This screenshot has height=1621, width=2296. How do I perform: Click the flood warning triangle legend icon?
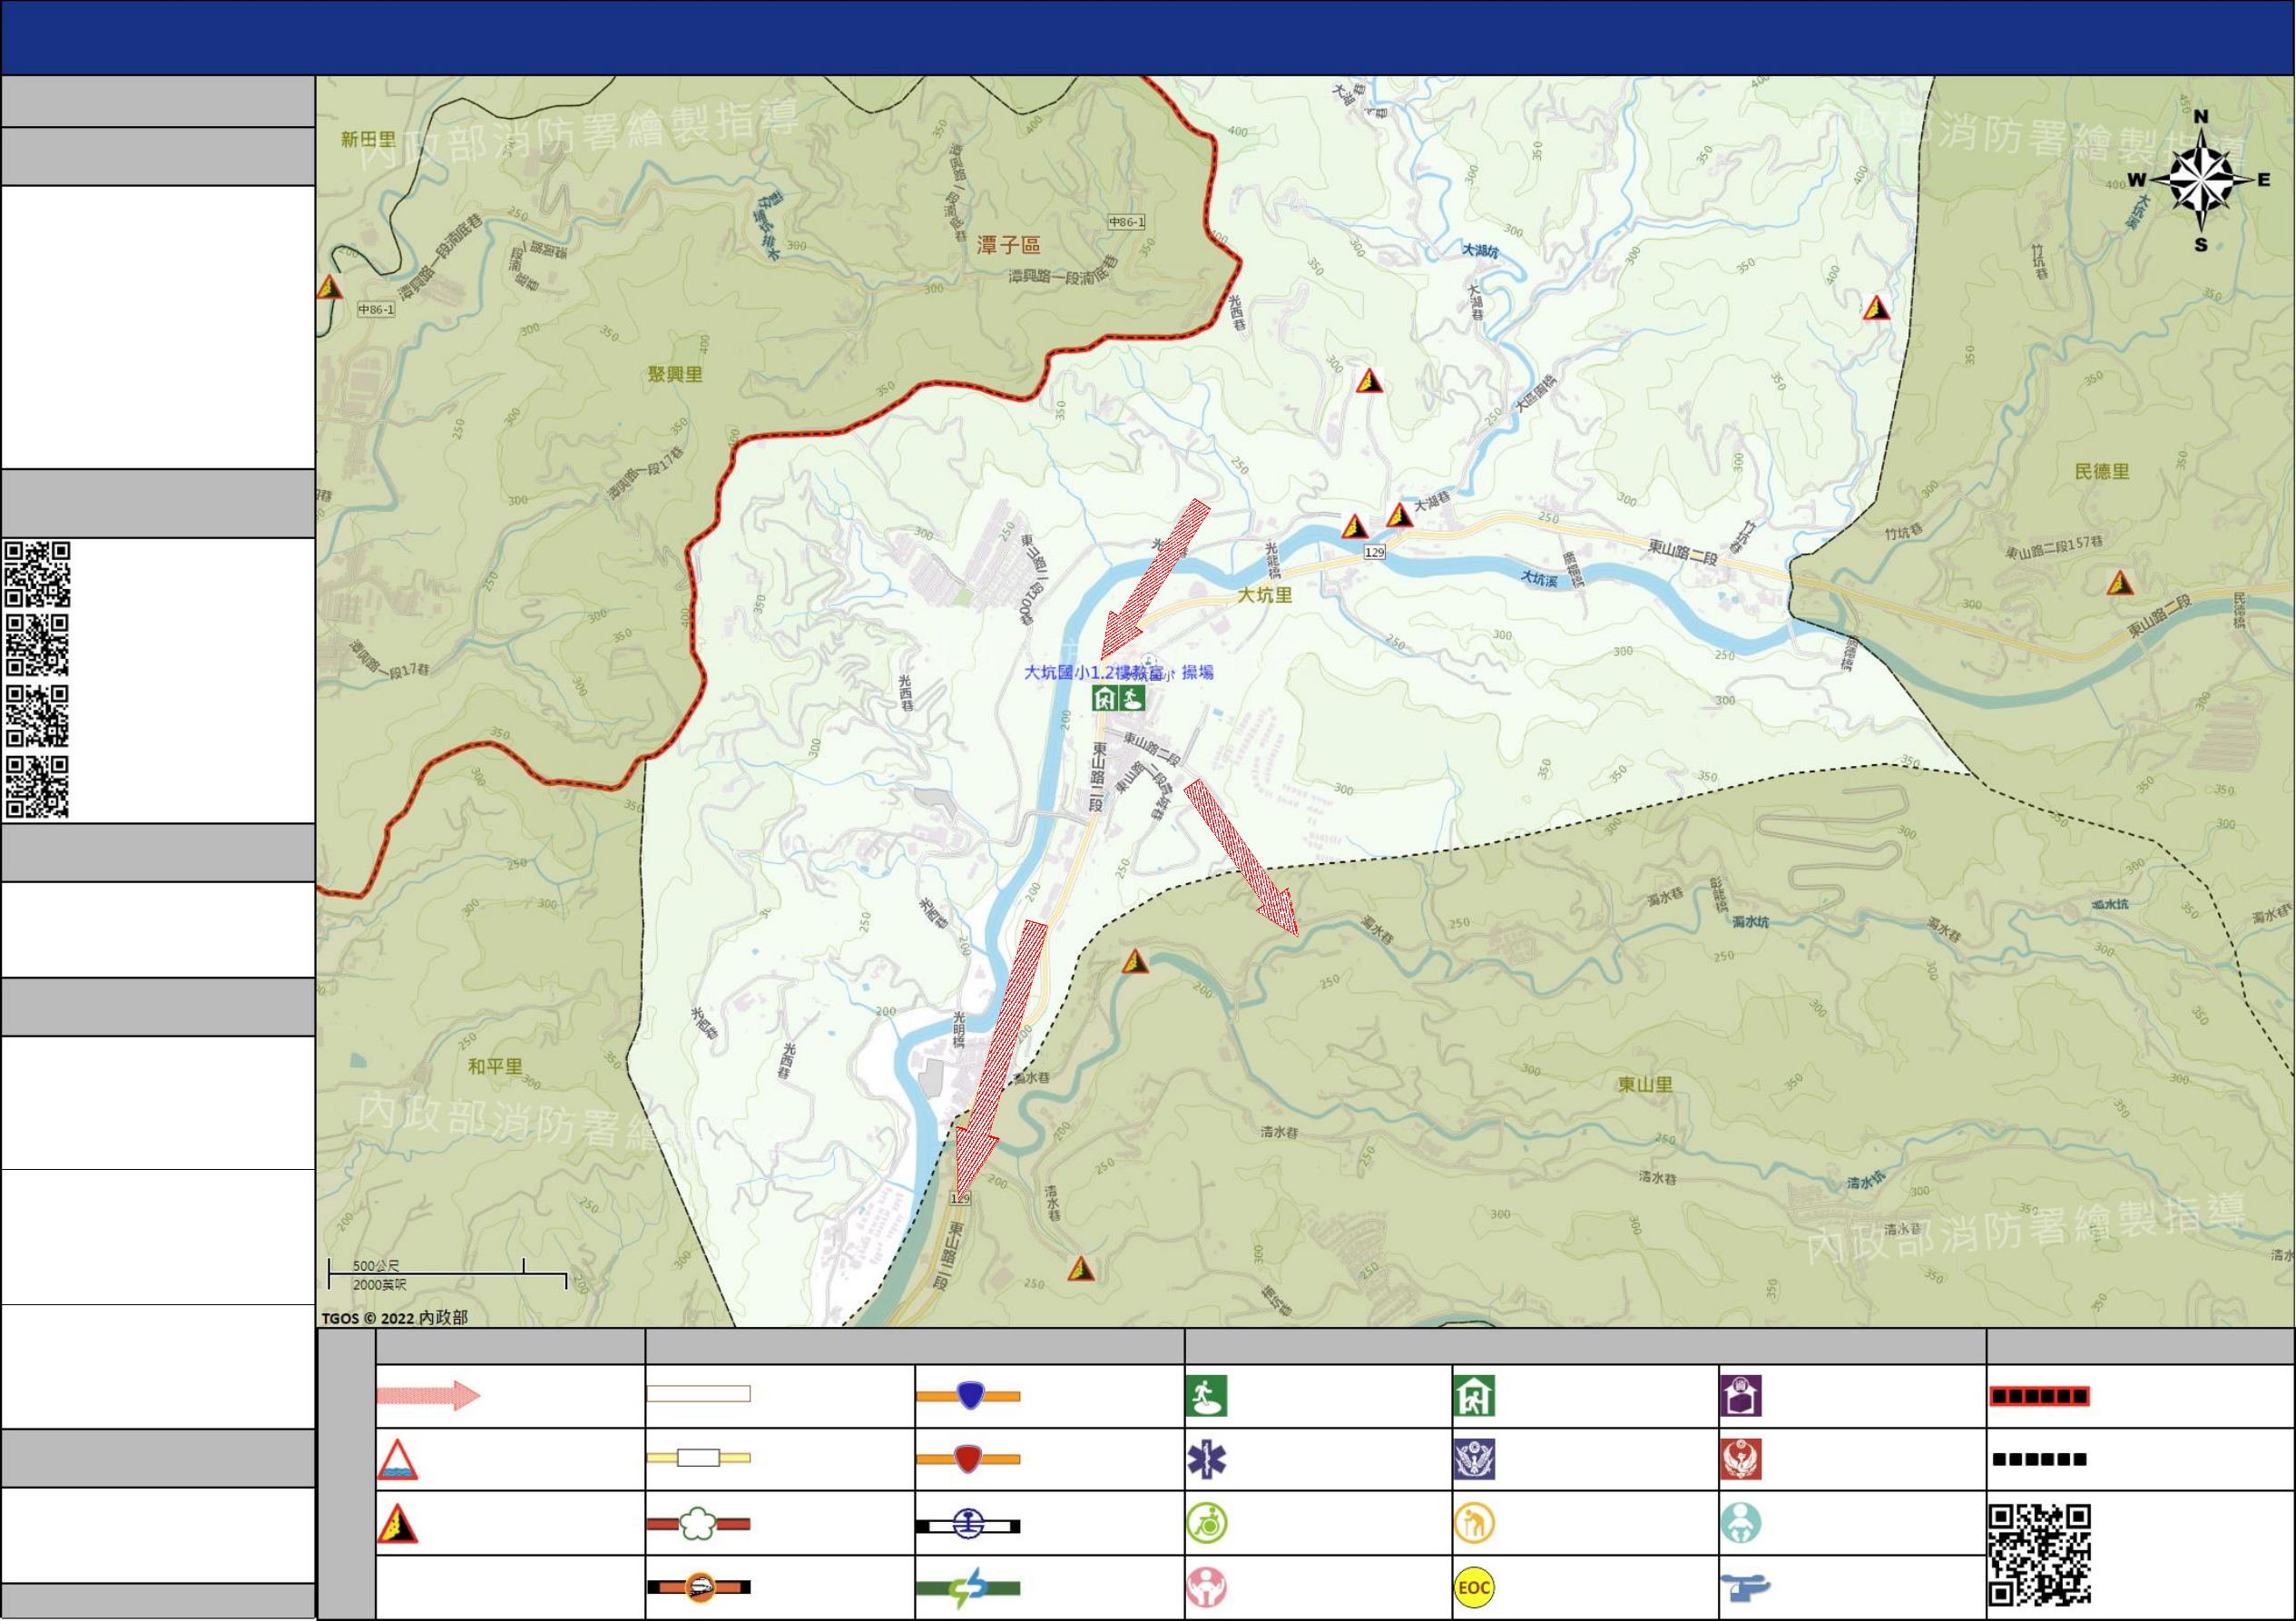click(397, 1460)
